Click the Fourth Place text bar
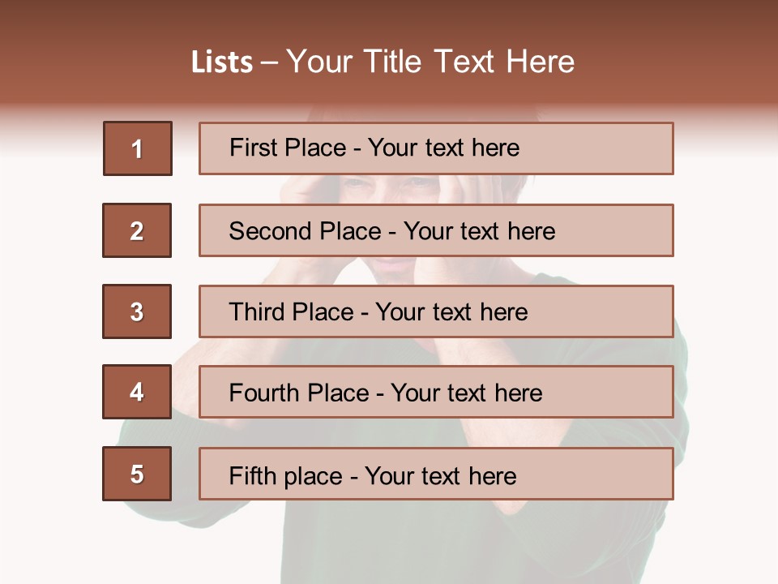The height and width of the screenshot is (584, 778). [436, 392]
